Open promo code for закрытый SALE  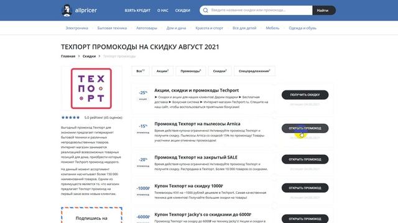pyautogui.click(x=305, y=159)
